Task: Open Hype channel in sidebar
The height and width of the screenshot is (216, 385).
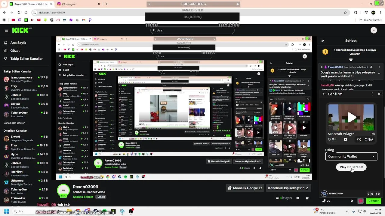Action: (26, 156)
